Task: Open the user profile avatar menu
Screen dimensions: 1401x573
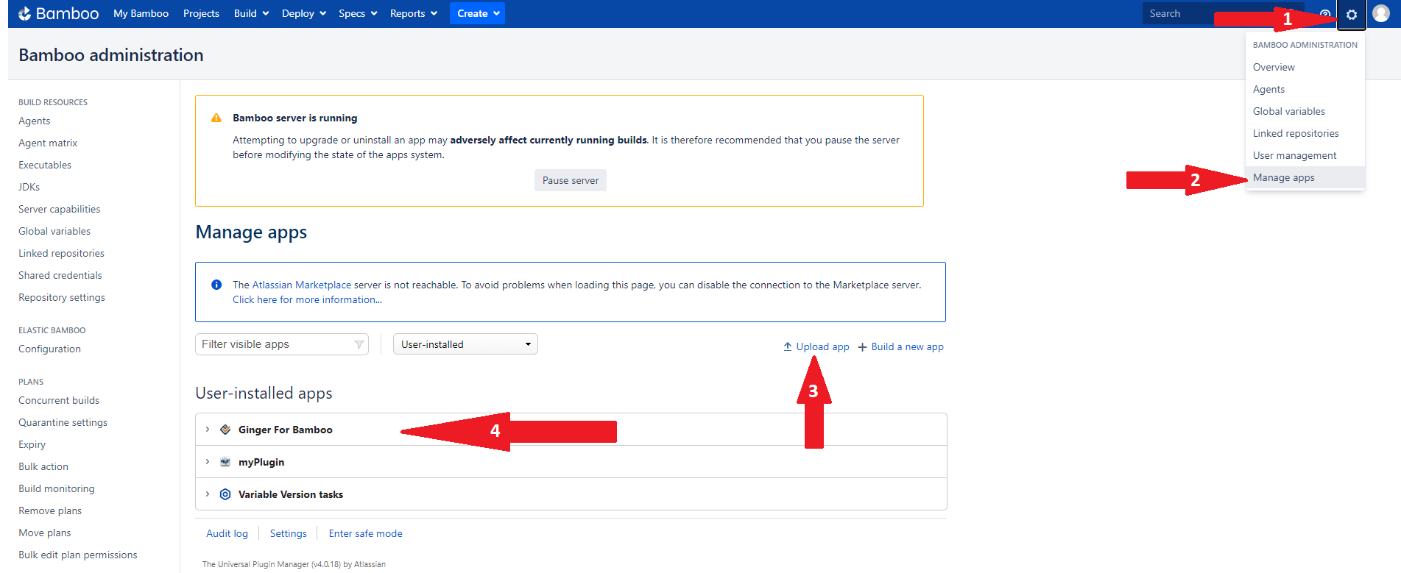Action: [x=1381, y=14]
